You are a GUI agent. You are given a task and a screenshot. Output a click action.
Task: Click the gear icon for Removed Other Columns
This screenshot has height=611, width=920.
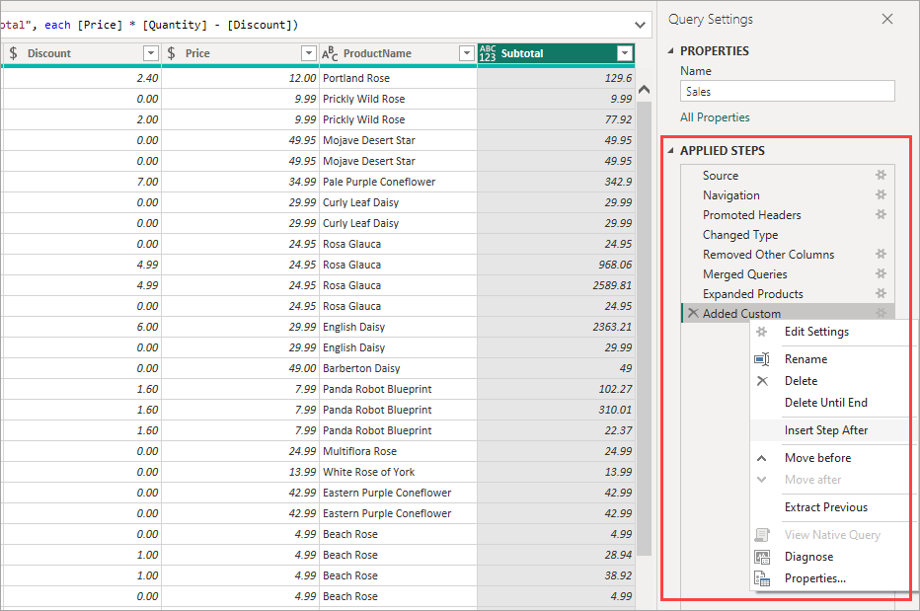(x=881, y=254)
